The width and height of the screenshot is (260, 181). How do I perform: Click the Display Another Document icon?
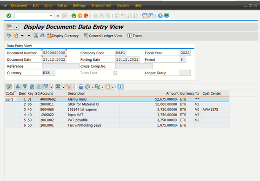pos(16,36)
